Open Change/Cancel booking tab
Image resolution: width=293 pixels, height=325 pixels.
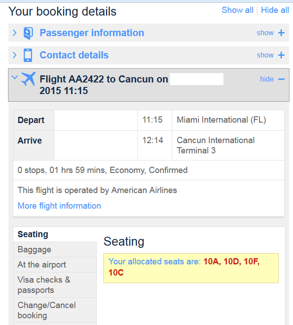tap(55, 310)
